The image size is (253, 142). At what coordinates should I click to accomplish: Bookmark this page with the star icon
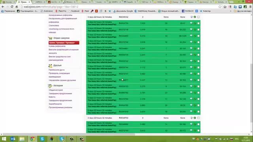(x=220, y=7)
